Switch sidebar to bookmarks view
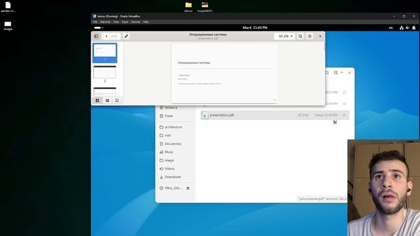This screenshot has width=420, height=236. coord(117,100)
